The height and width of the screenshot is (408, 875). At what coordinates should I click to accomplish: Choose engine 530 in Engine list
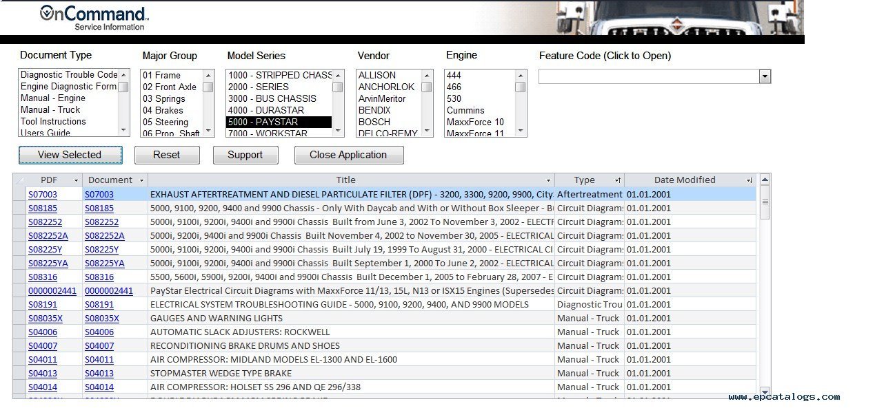[x=454, y=98]
